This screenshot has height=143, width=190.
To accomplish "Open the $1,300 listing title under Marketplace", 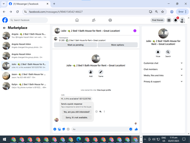I will 82,40.
